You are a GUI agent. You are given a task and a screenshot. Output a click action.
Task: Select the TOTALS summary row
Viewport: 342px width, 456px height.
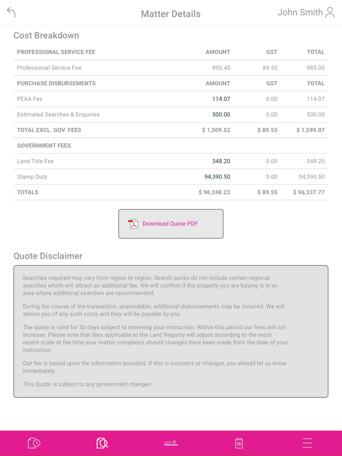pos(171,192)
